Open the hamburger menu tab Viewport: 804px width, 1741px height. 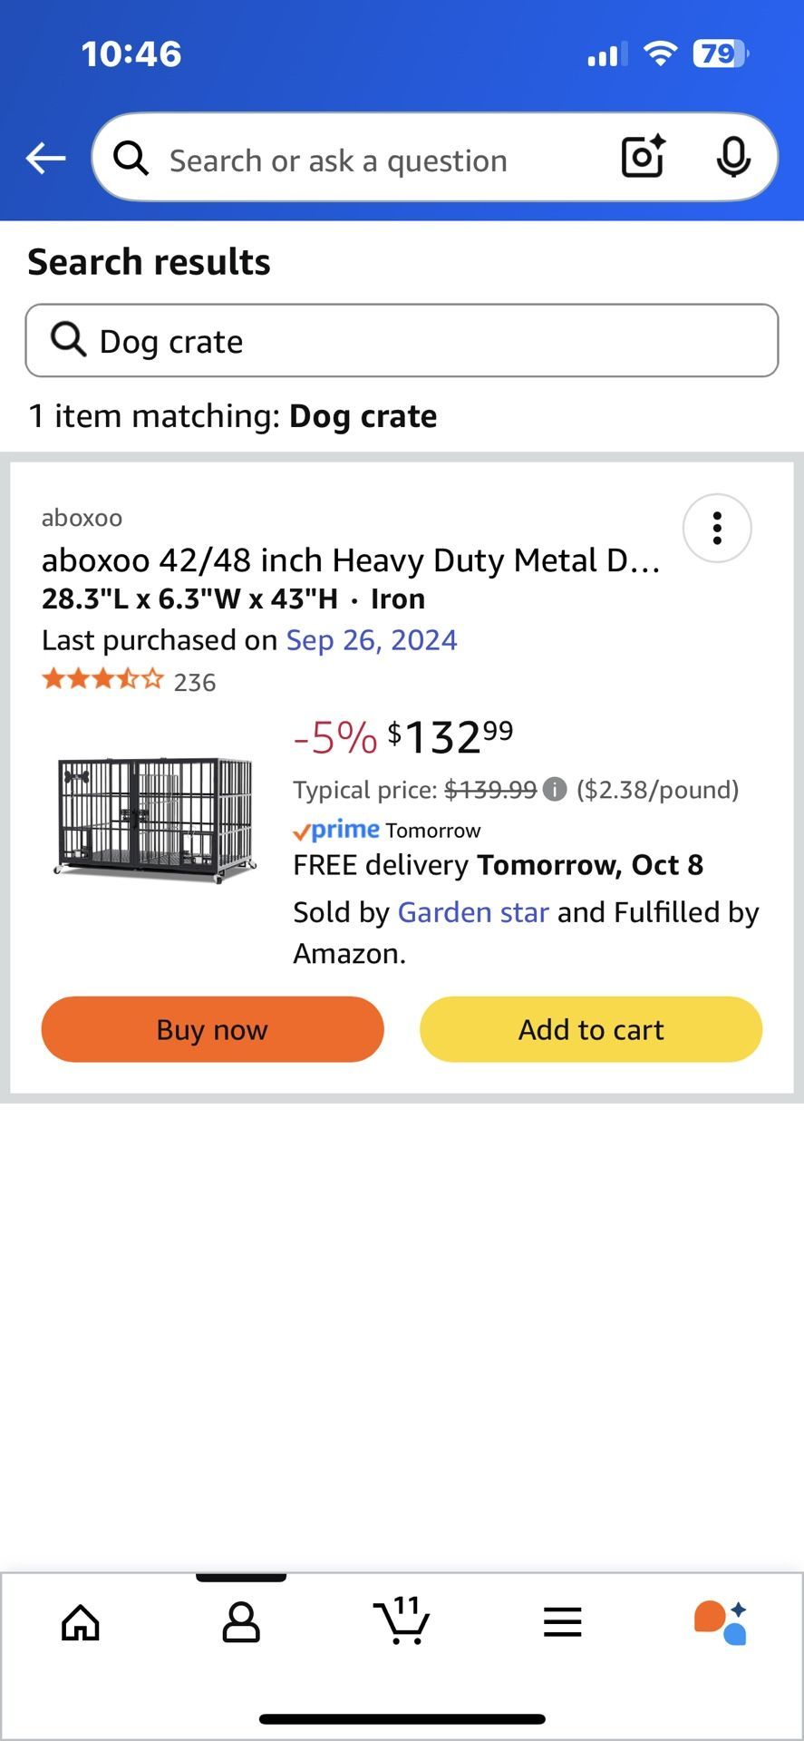(x=562, y=1622)
